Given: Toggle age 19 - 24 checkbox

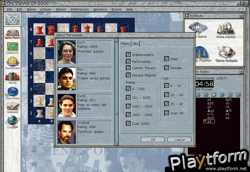Looking at the screenshot, I should tap(167, 95).
